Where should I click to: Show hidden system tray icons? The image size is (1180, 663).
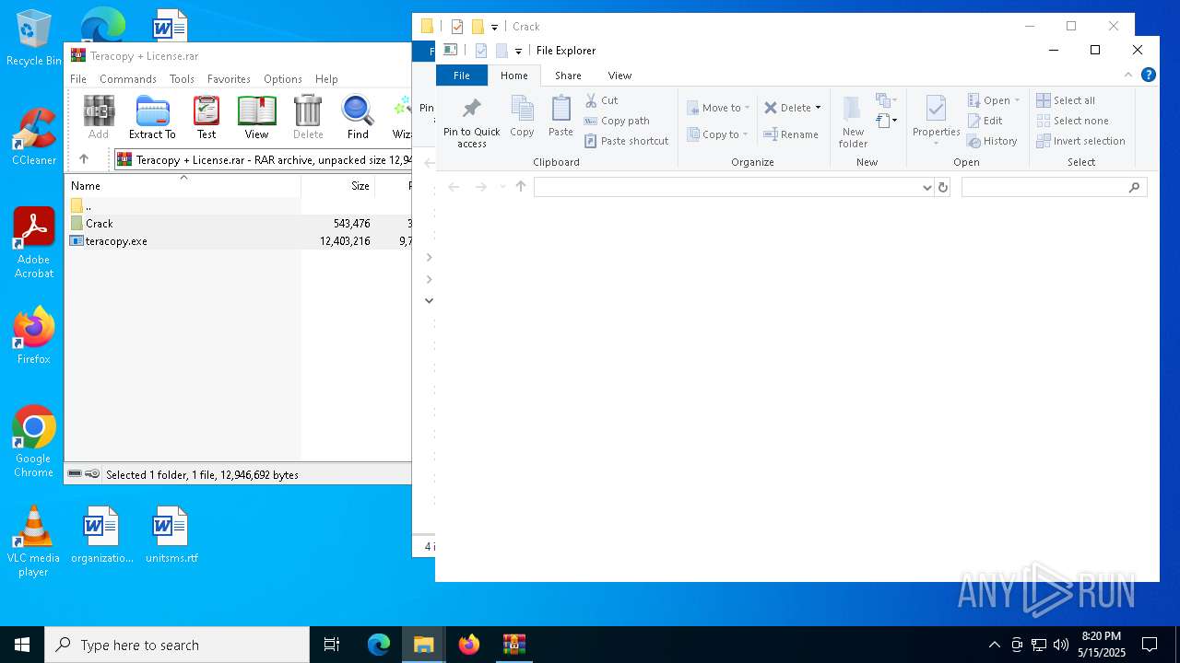[994, 645]
